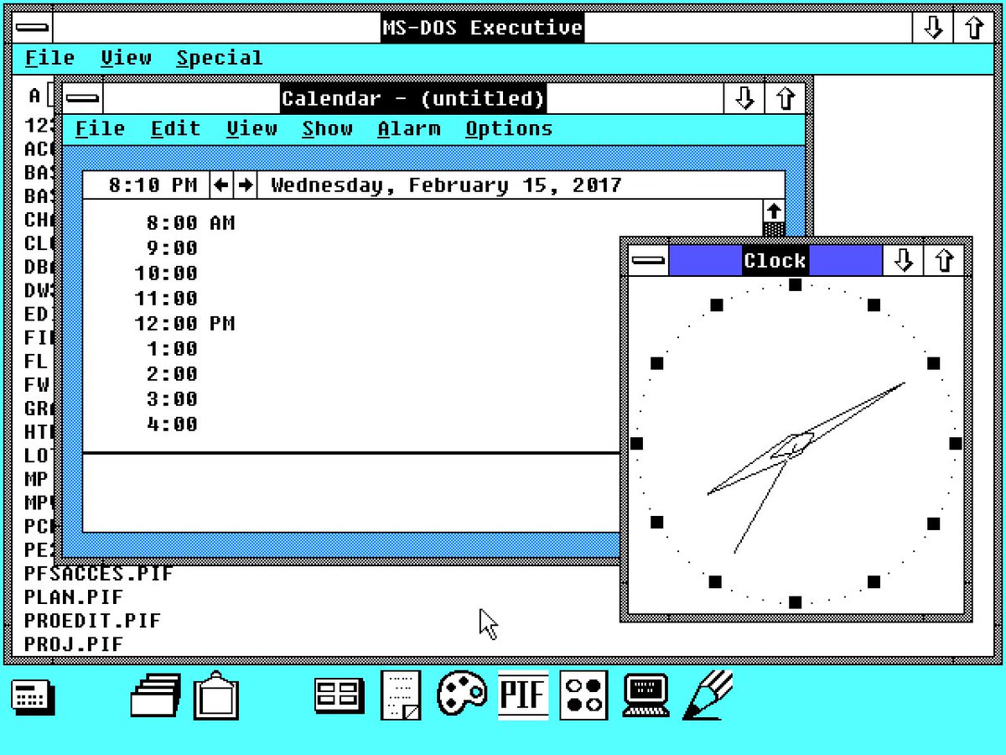1006x755 pixels.
Task: Open the Calendar window control menu box
Action: pyautogui.click(x=83, y=99)
